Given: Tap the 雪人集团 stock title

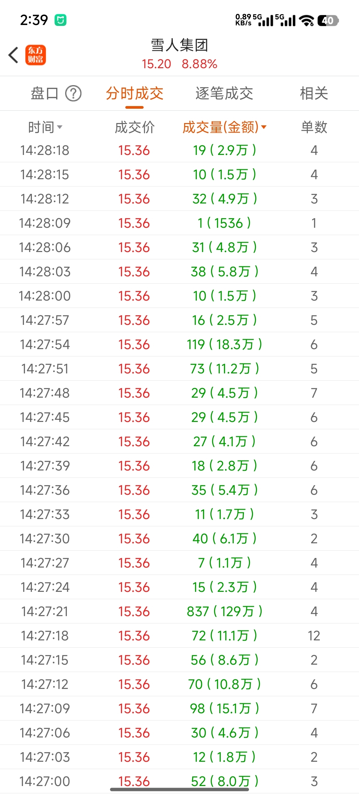Looking at the screenshot, I should pos(179,45).
